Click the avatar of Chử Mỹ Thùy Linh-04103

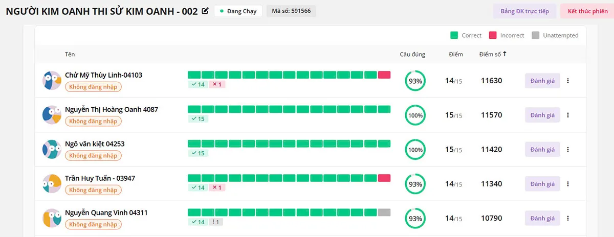point(52,81)
